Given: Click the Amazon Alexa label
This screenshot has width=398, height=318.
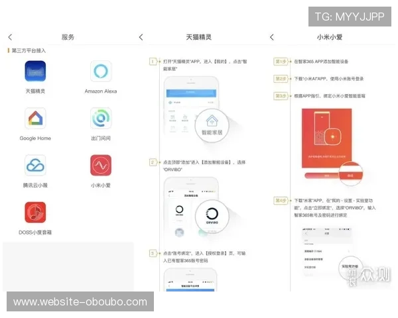Looking at the screenshot, I should tap(101, 91).
